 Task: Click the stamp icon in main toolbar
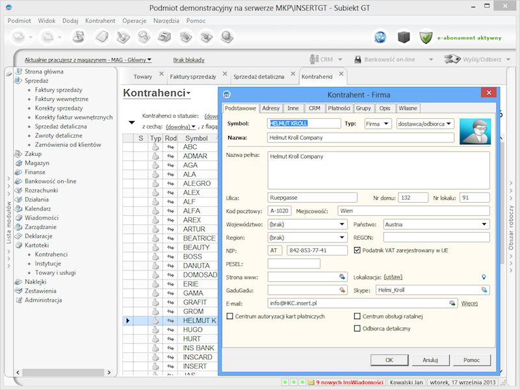[x=79, y=37]
